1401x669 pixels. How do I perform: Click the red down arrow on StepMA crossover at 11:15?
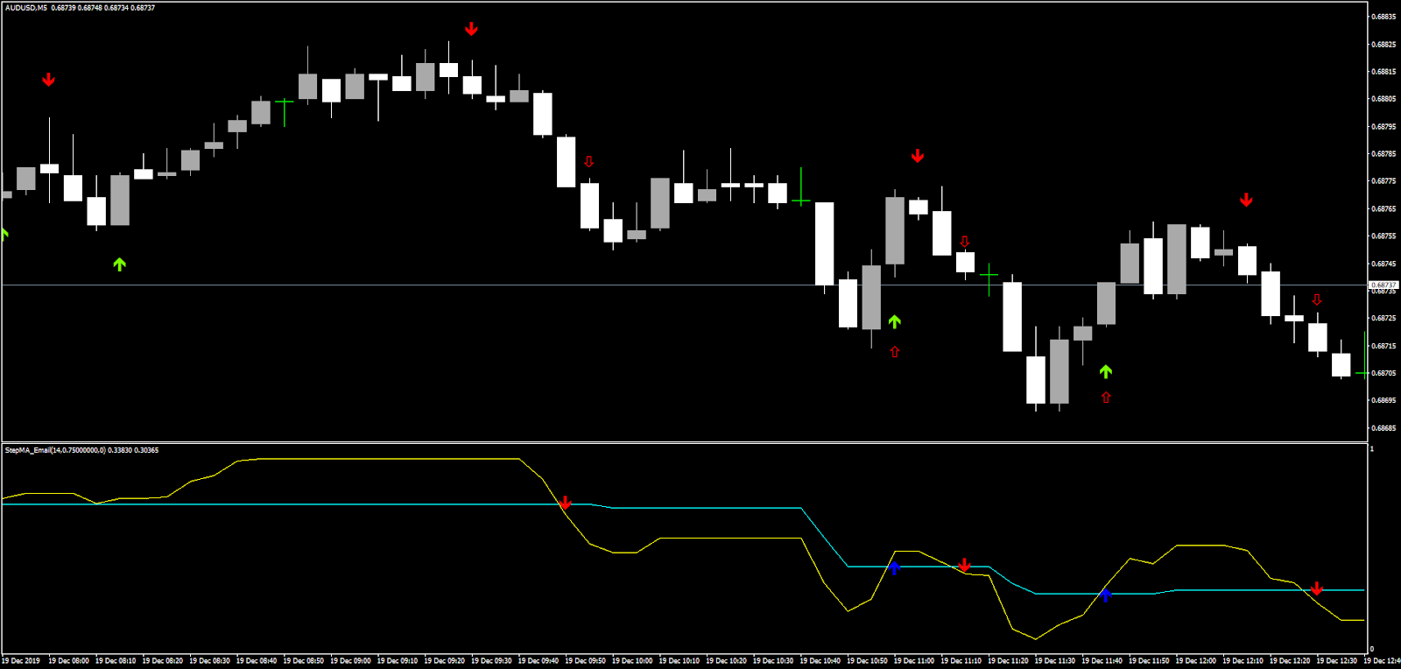(964, 565)
